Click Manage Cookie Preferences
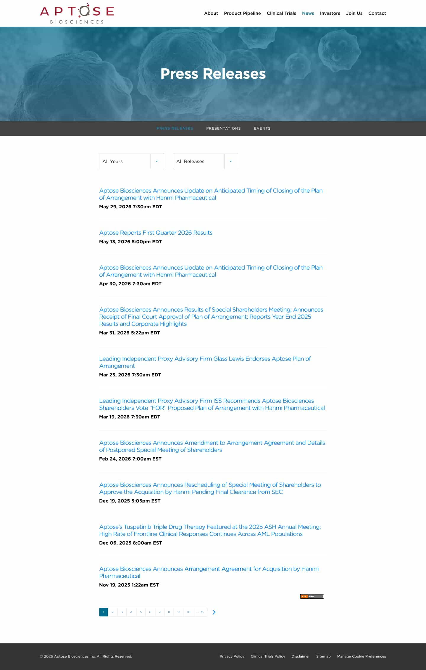Image resolution: width=426 pixels, height=670 pixels. click(x=362, y=656)
